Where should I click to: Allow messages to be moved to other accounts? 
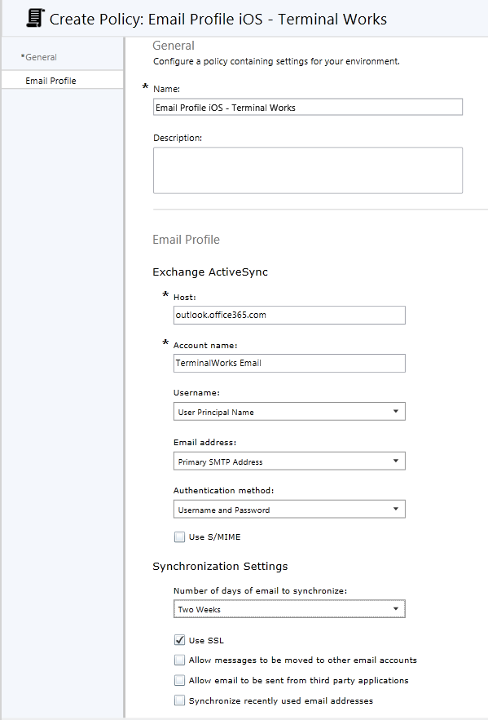[x=179, y=660]
